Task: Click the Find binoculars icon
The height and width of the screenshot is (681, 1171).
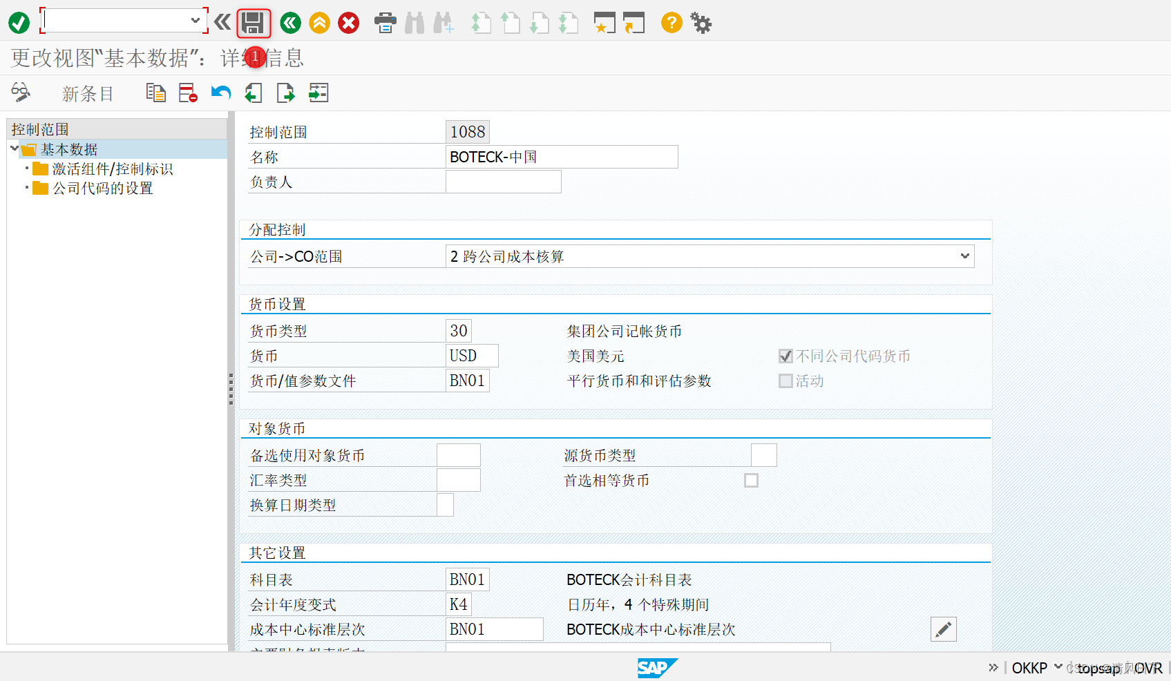Action: click(415, 23)
